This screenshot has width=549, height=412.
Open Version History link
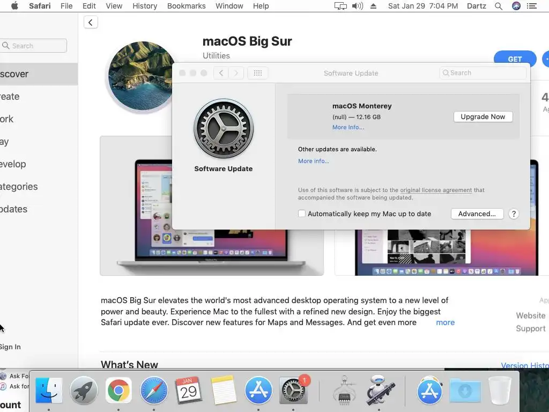click(x=525, y=365)
